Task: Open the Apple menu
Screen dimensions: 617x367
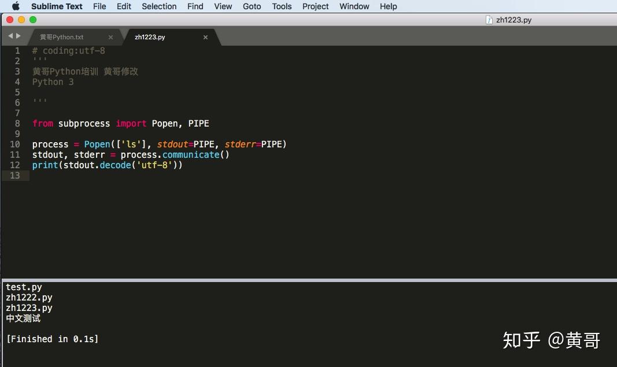Action: [x=15, y=6]
